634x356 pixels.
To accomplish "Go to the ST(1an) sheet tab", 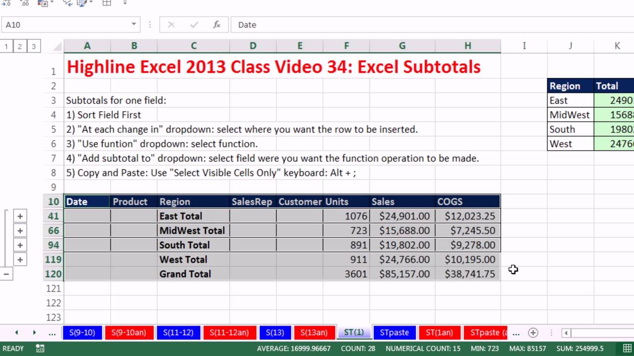I will click(x=439, y=333).
